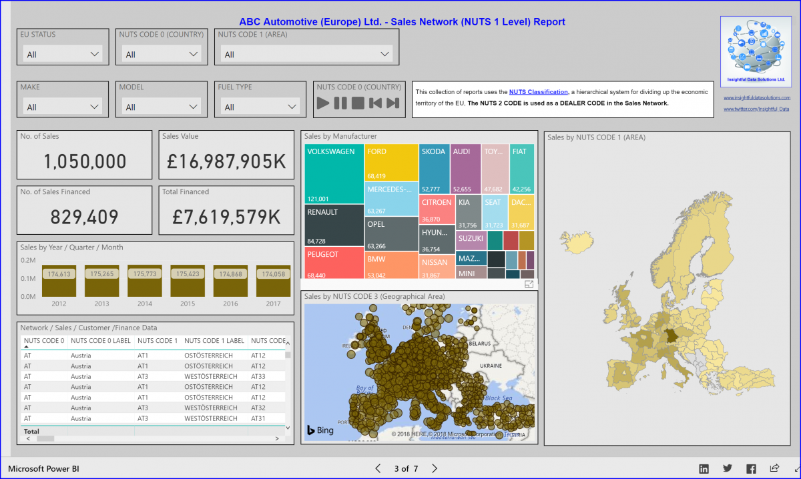Open the NUTS Classification hyperlink
The width and height of the screenshot is (801, 479).
538,91
